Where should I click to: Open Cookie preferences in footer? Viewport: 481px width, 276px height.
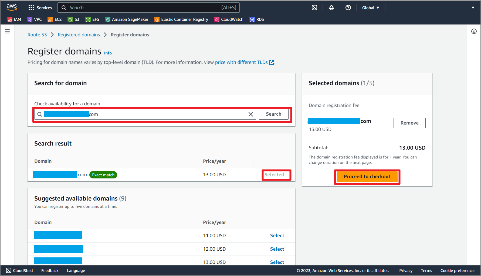pyautogui.click(x=458, y=271)
